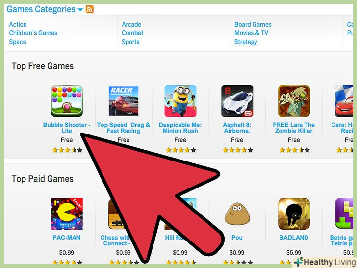Click the Top Speed Racer game icon
This screenshot has width=357, height=268.
coord(124,101)
